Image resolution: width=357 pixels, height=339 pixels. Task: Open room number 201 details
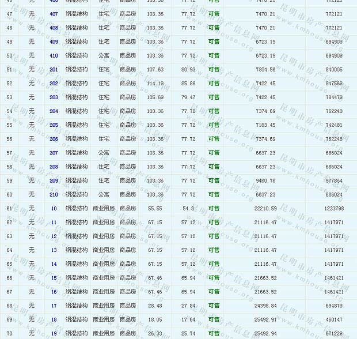point(54,70)
